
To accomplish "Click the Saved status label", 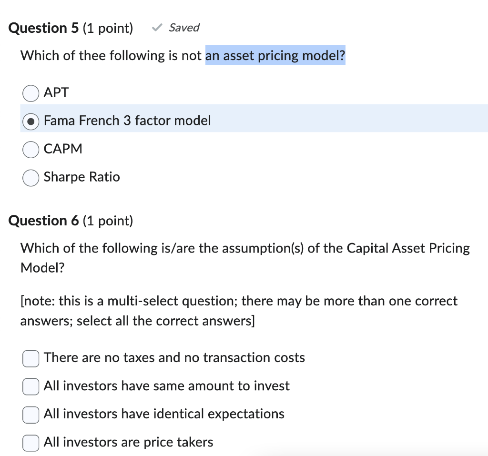I will pos(184,28).
